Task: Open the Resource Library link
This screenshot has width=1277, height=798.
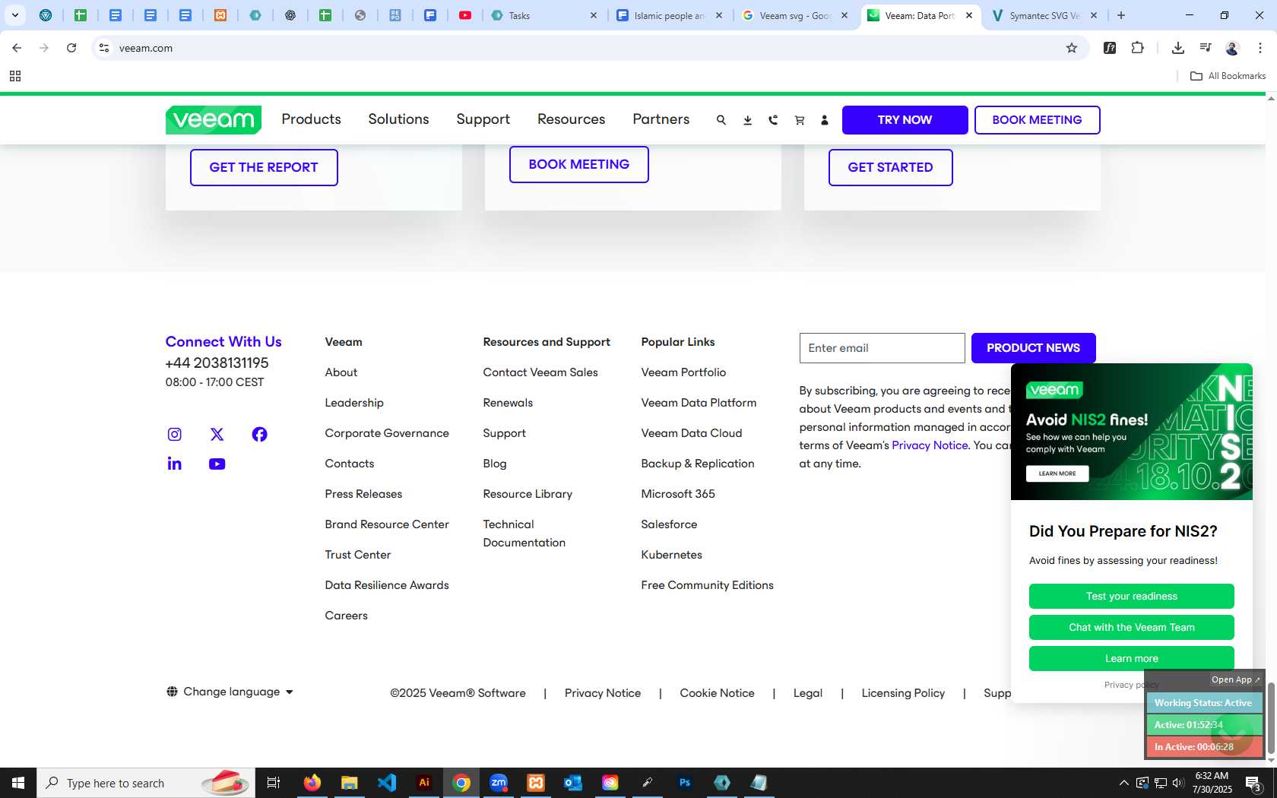Action: (x=528, y=494)
